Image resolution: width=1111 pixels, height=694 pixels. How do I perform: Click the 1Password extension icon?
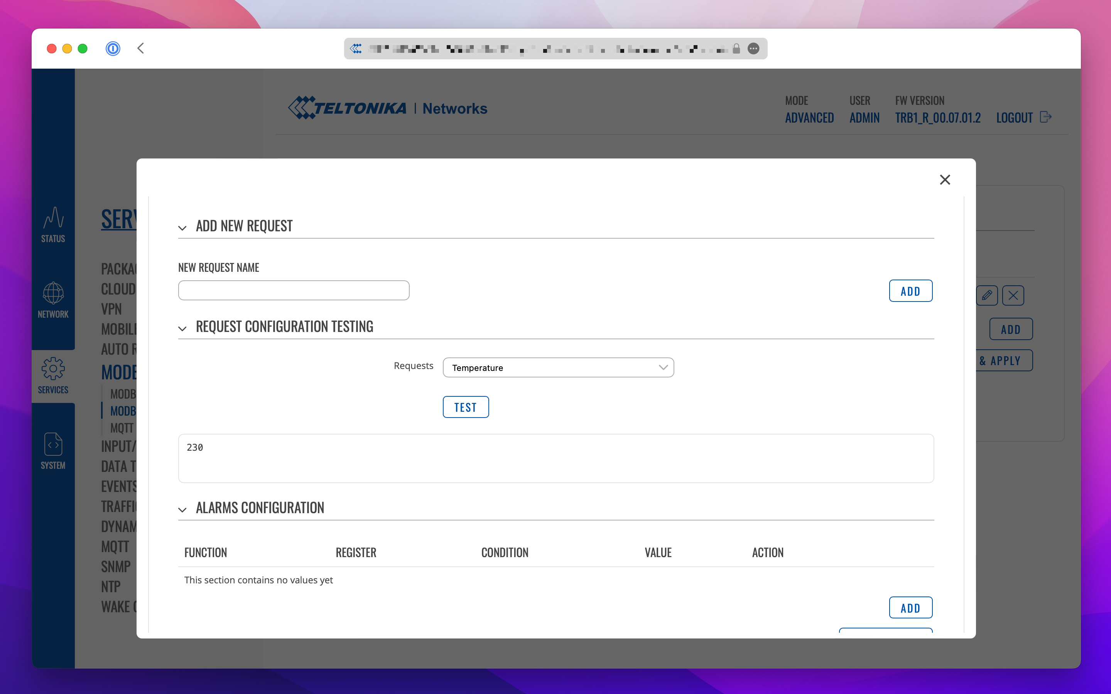coord(113,48)
